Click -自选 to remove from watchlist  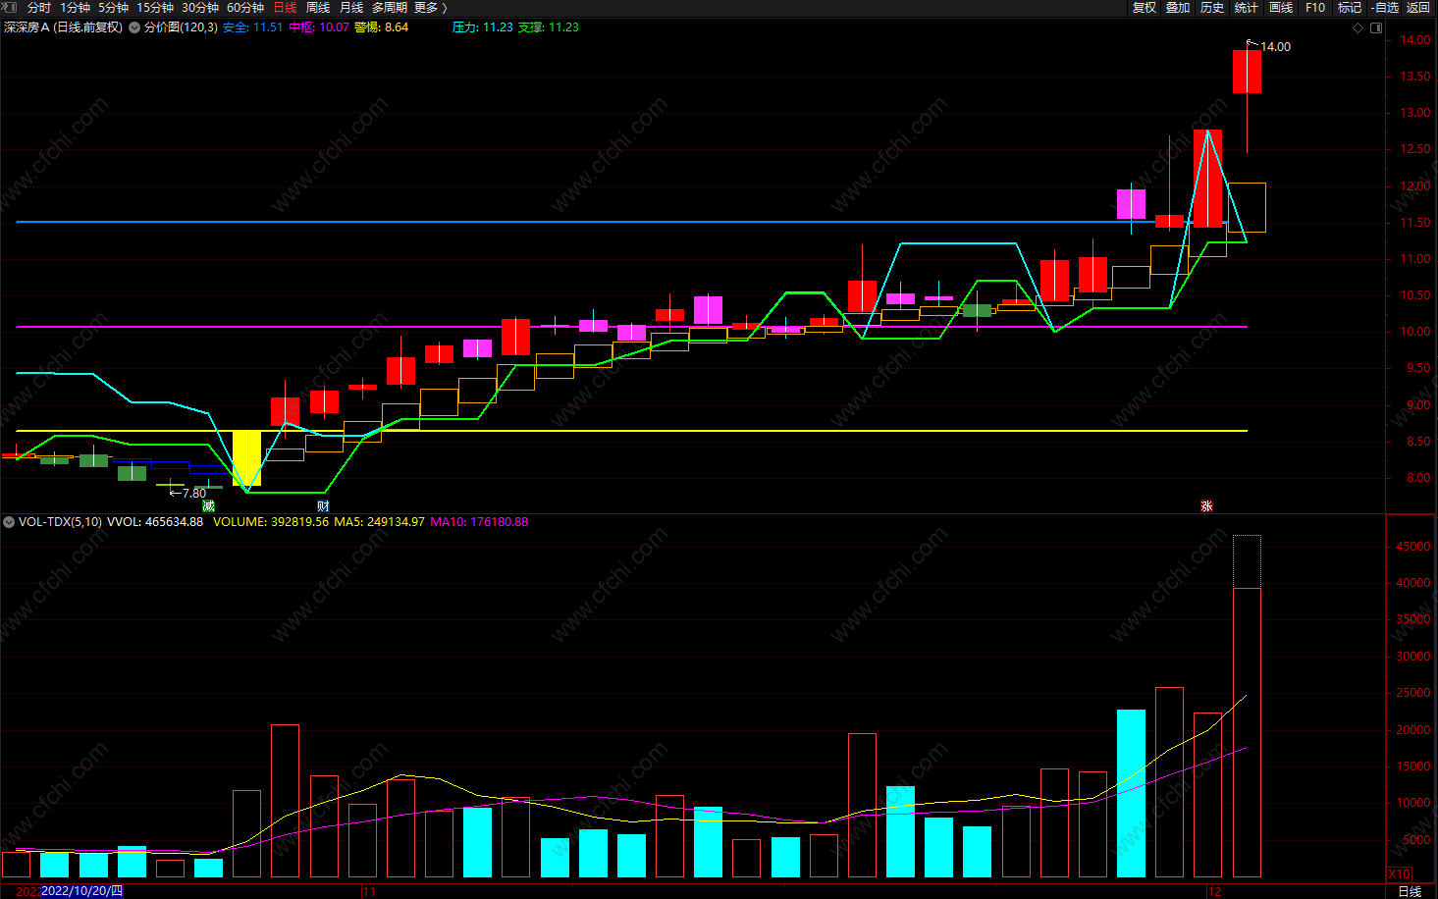click(x=1385, y=7)
